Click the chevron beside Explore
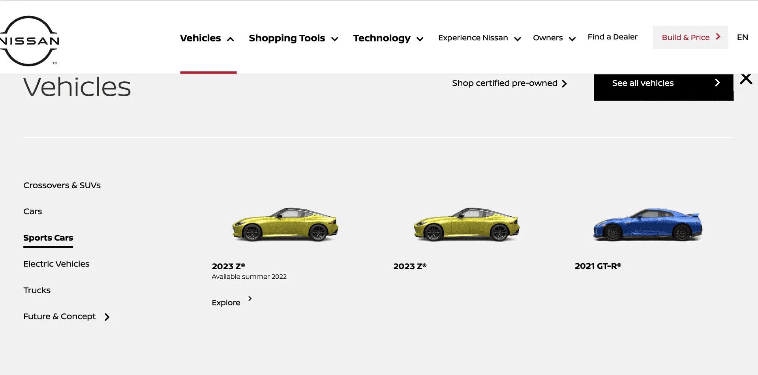The width and height of the screenshot is (758, 375). click(250, 298)
